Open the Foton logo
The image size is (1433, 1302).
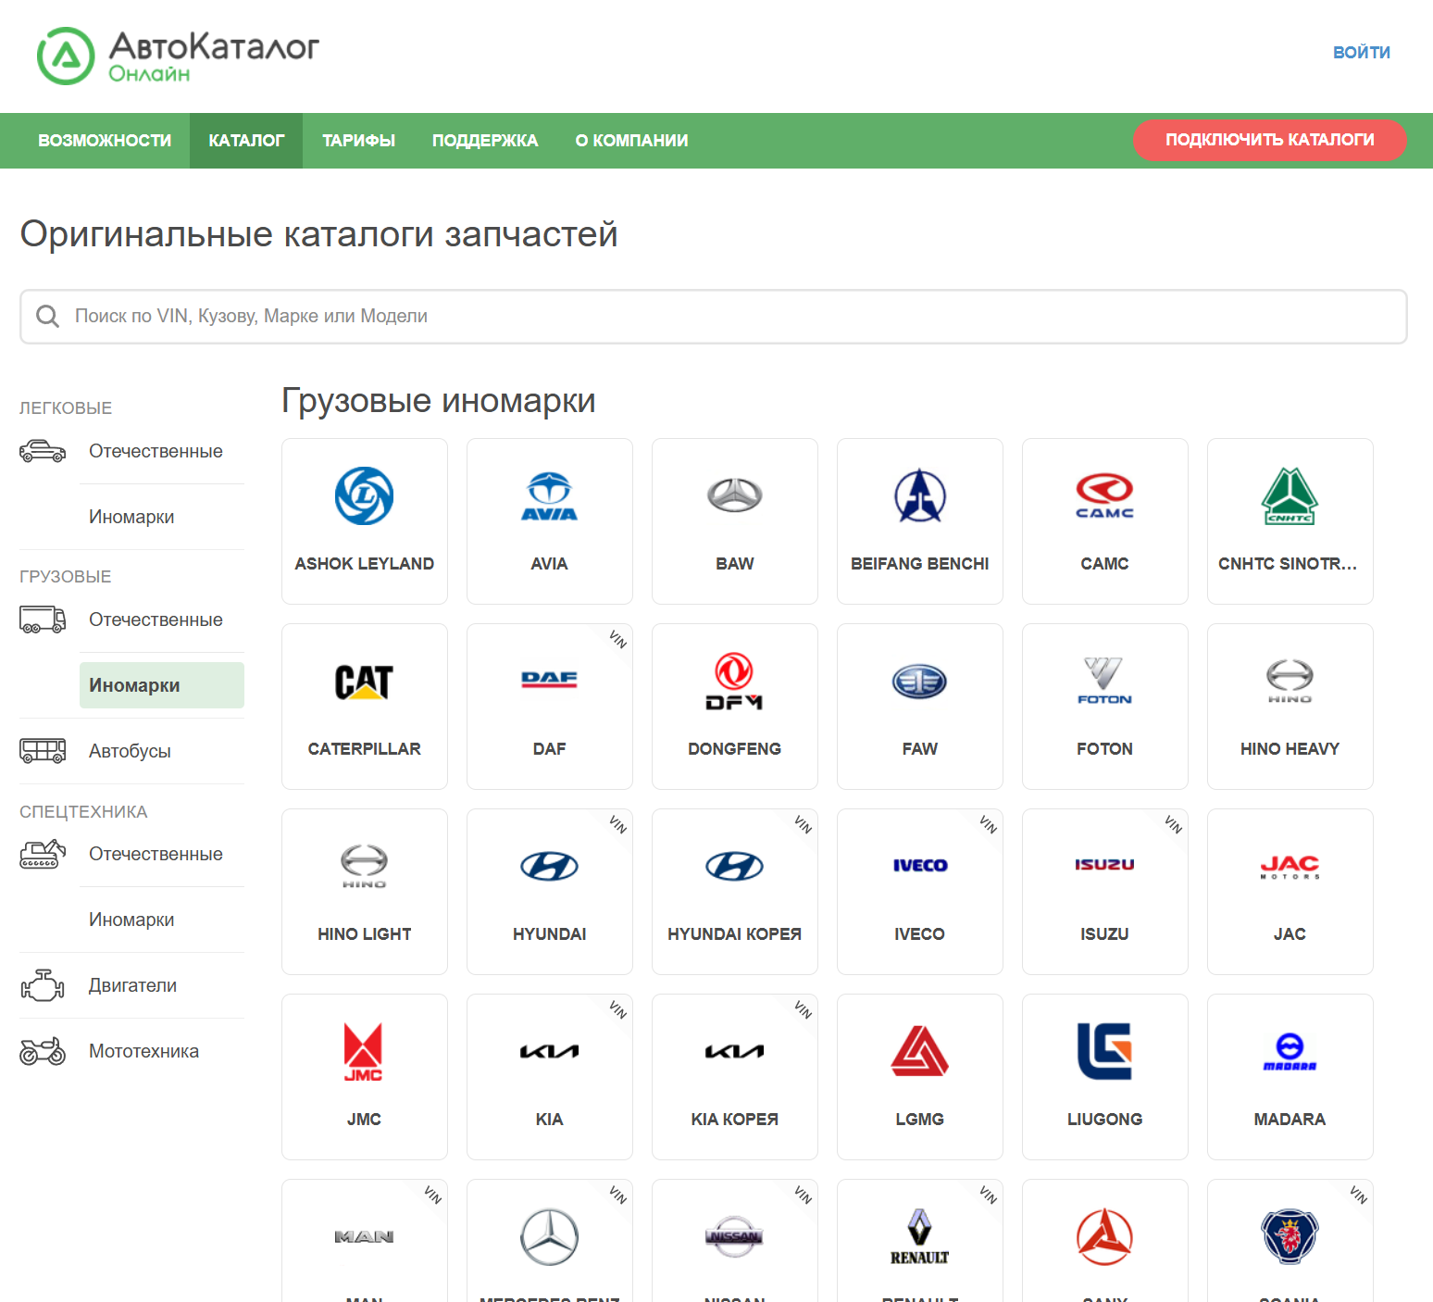pyautogui.click(x=1105, y=682)
